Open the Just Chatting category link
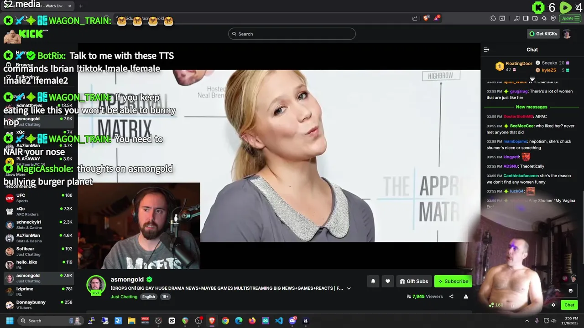Viewport: 584px width, 328px height. coord(124,297)
